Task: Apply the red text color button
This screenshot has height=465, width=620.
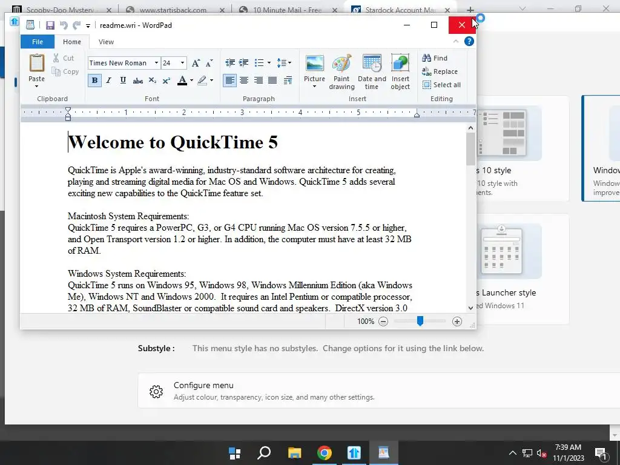Action: click(182, 81)
